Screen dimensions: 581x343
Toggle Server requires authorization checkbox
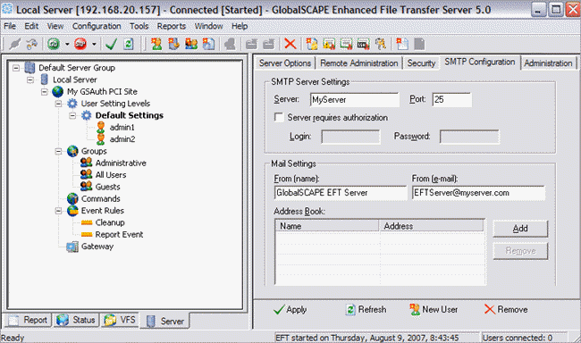tap(279, 117)
